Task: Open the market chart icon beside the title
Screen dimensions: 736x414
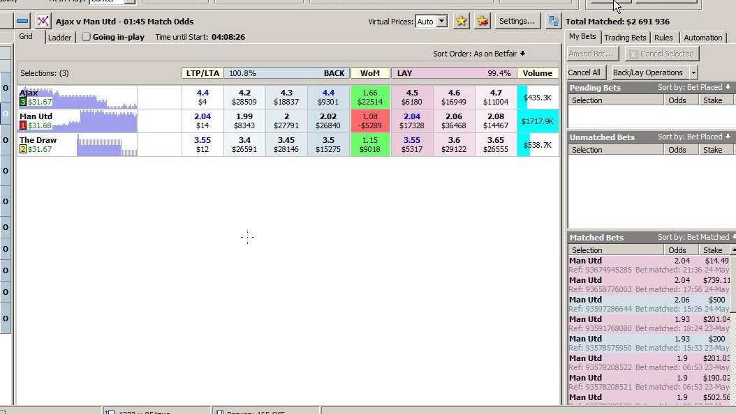Action: click(43, 21)
